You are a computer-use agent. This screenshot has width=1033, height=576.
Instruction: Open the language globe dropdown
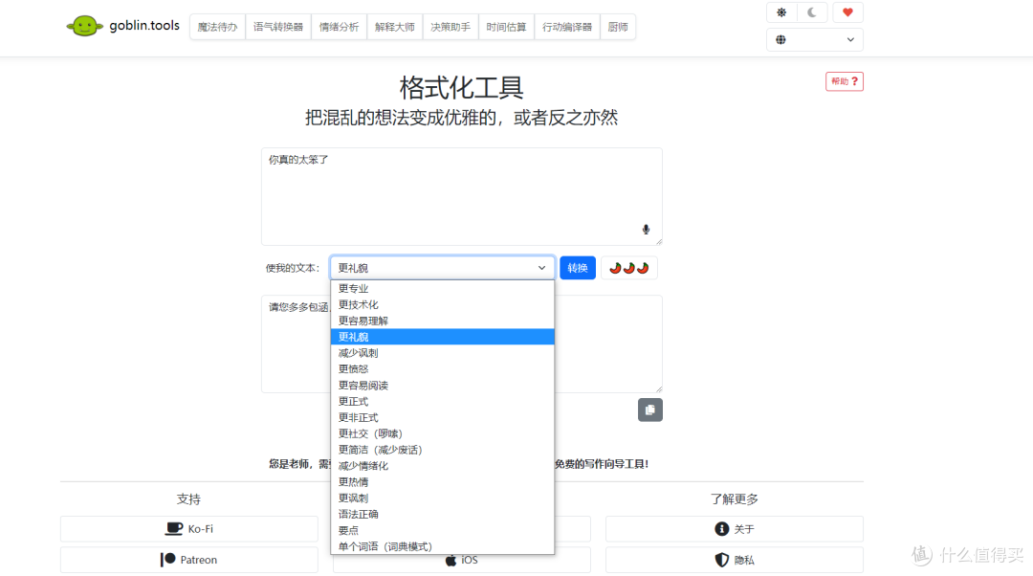[x=815, y=39]
